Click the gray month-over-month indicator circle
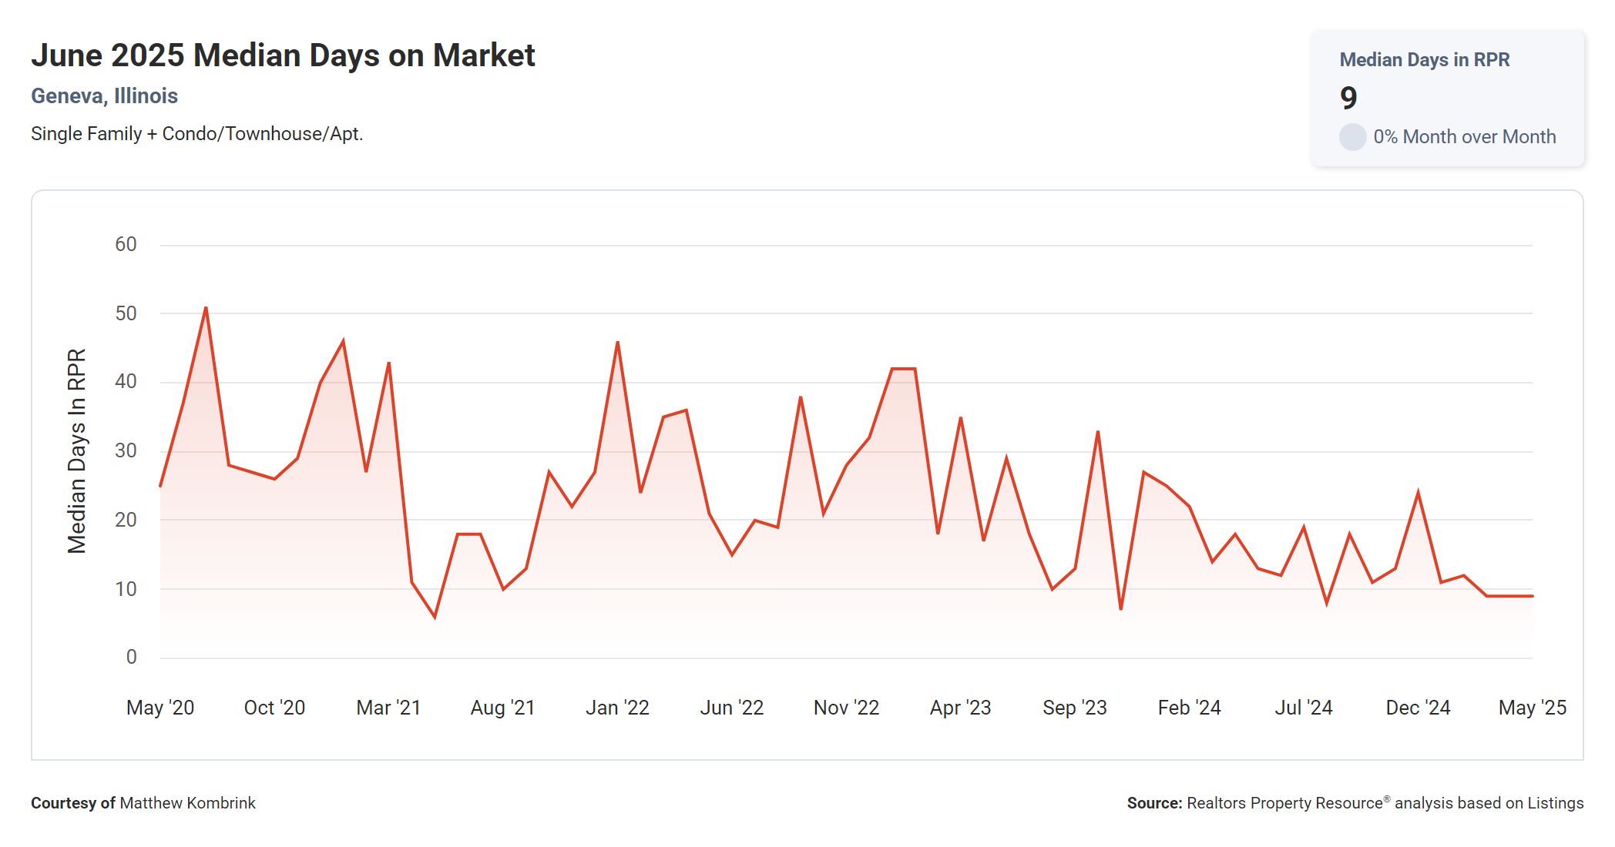Screen dimensions: 1615x847 coord(1352,137)
